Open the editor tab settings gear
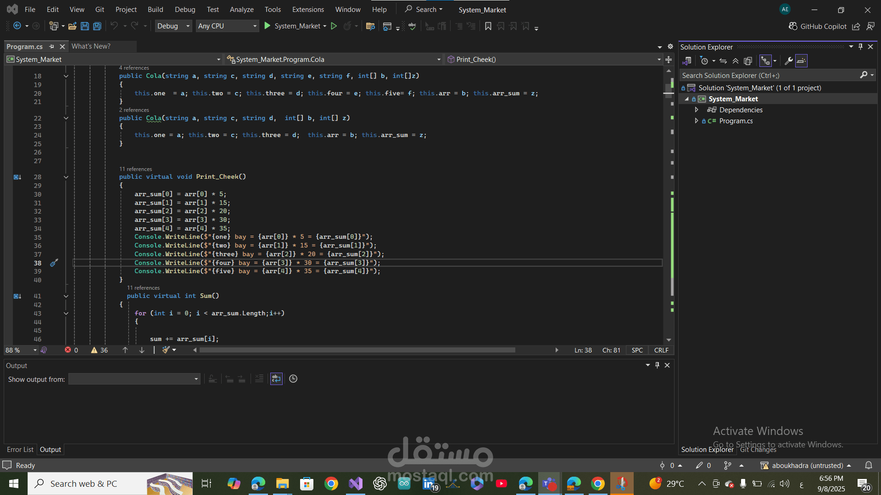The height and width of the screenshot is (495, 881). [670, 47]
